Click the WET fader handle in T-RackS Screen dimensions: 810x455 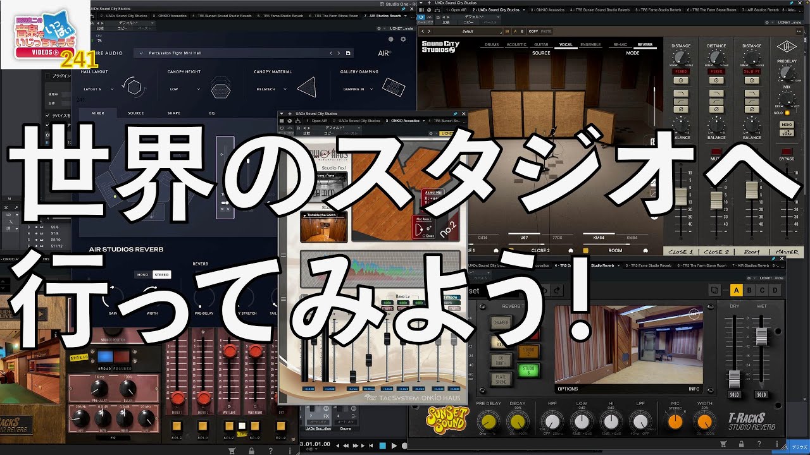tap(761, 337)
